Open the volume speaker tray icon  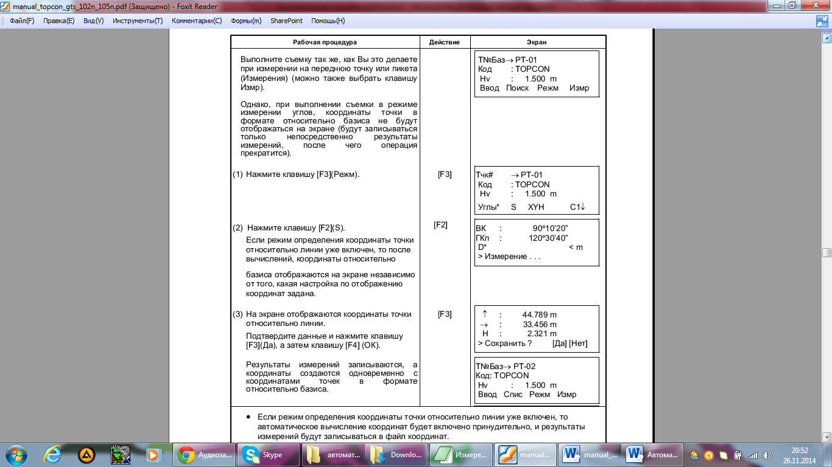(767, 455)
